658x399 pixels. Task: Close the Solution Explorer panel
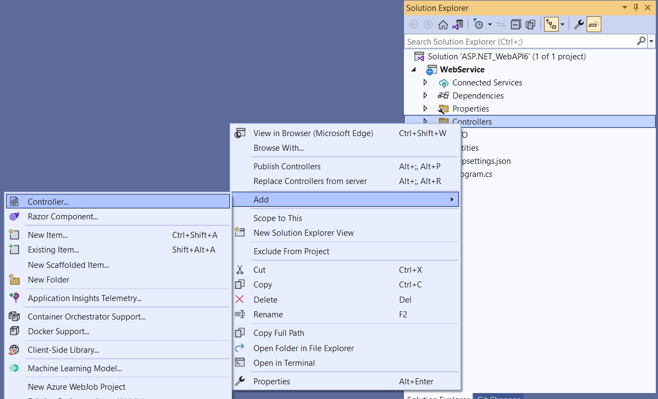coord(648,8)
